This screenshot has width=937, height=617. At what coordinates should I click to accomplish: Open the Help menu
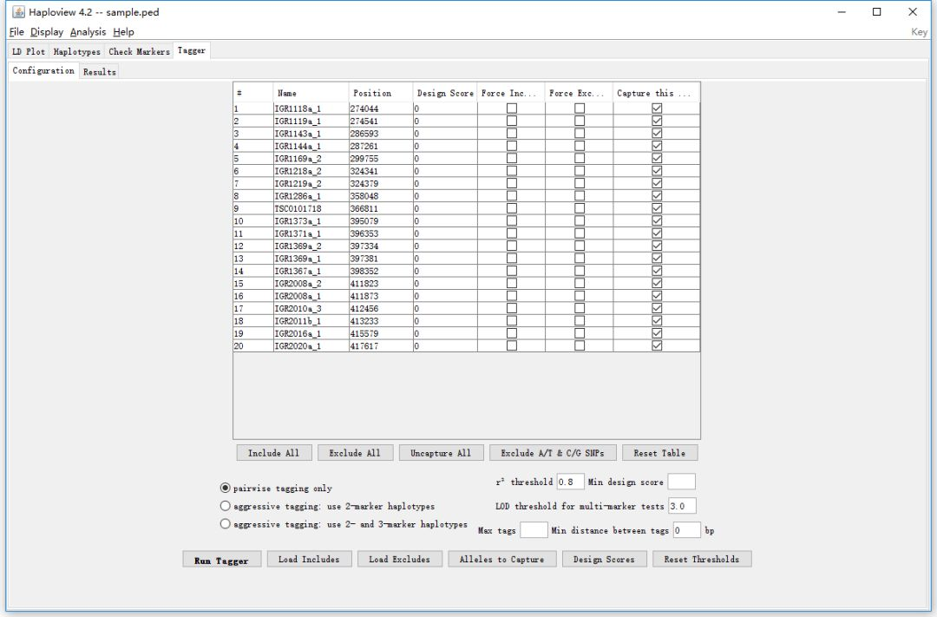124,32
